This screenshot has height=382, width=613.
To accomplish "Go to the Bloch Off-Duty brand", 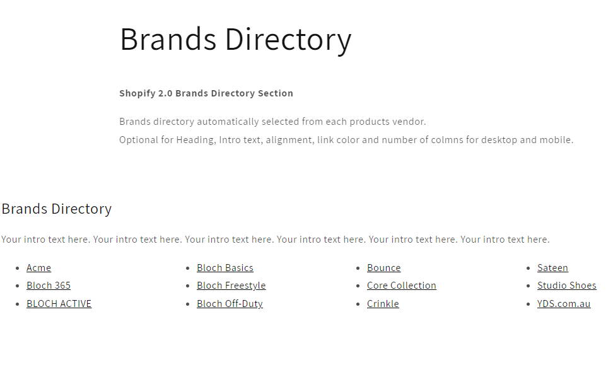I will (x=230, y=304).
